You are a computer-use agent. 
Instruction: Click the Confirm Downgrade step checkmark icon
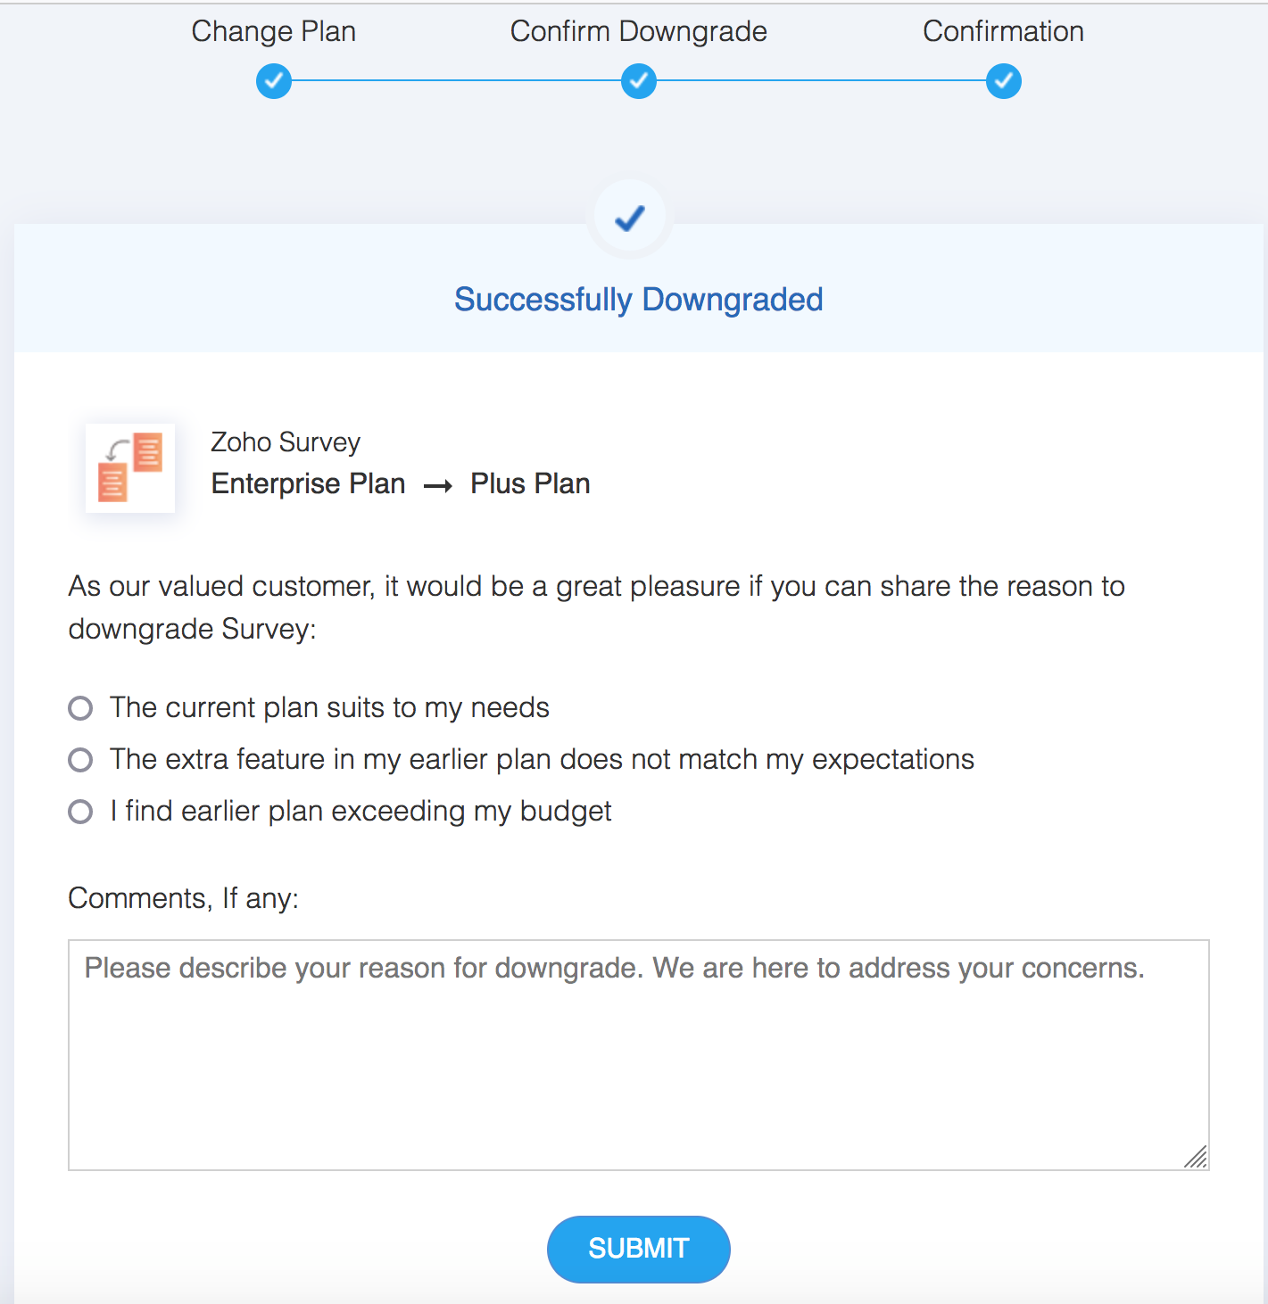point(639,81)
